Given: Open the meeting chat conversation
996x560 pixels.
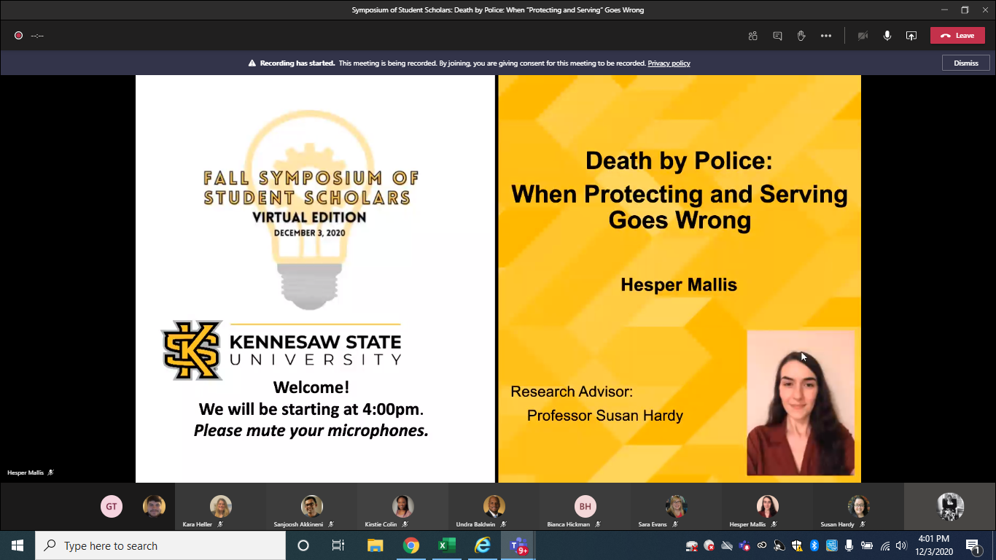Looking at the screenshot, I should point(777,36).
